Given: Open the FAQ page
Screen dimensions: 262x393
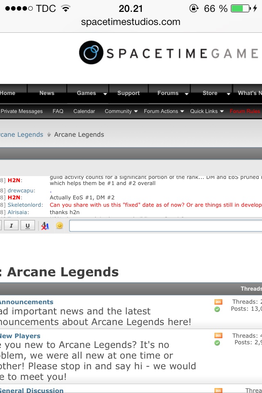Looking at the screenshot, I should (x=58, y=111).
